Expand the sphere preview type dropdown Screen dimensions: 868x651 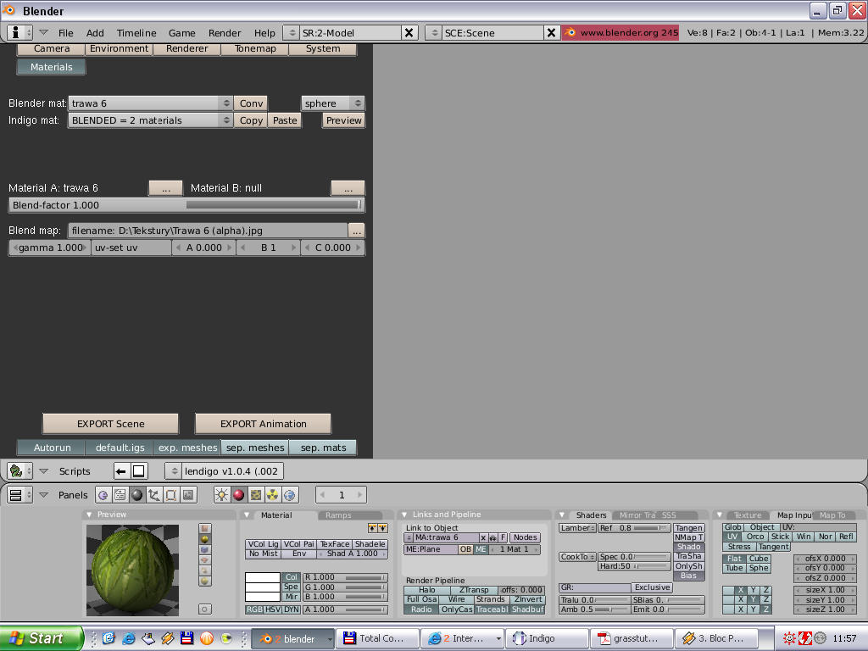tap(333, 103)
